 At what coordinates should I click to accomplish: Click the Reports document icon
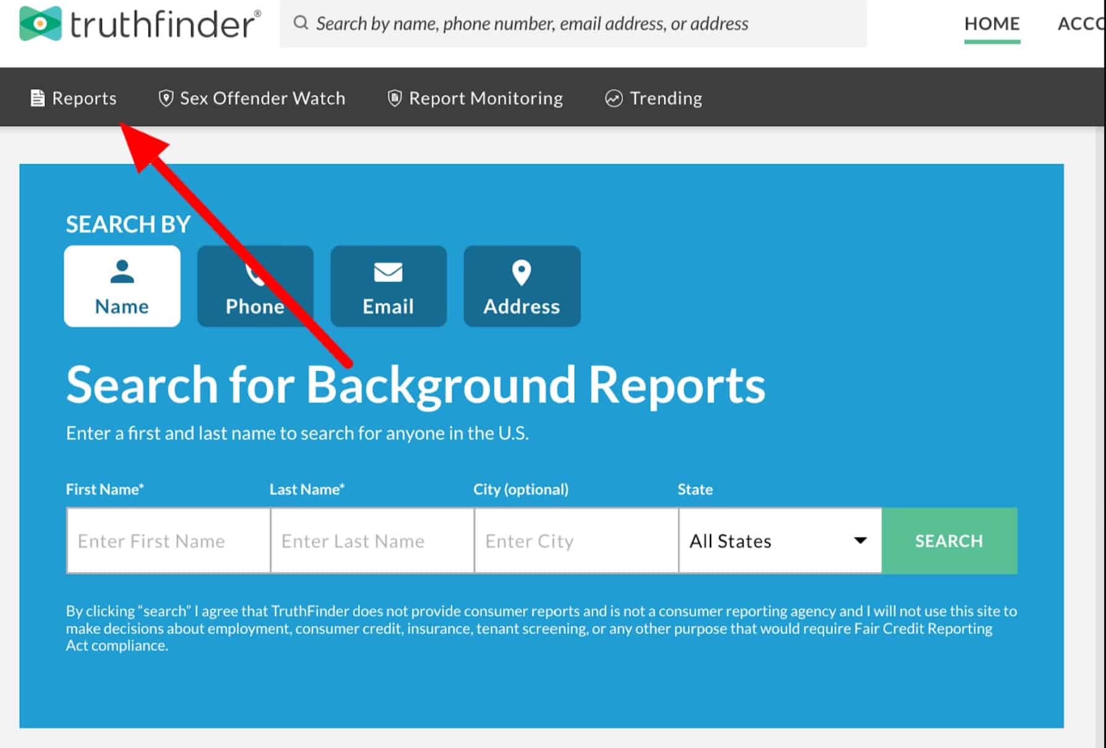tap(37, 98)
